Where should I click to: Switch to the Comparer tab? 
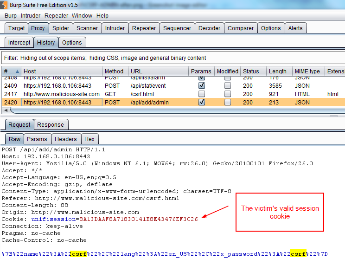pyautogui.click(x=241, y=28)
